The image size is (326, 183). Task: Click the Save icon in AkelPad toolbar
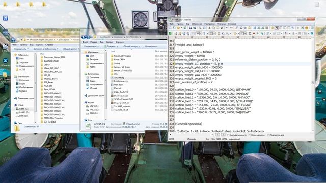click(x=190, y=28)
